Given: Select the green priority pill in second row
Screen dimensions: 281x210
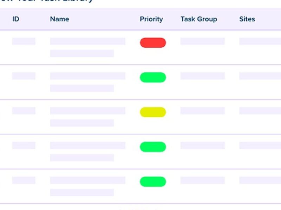Looking at the screenshot, I should (153, 77).
